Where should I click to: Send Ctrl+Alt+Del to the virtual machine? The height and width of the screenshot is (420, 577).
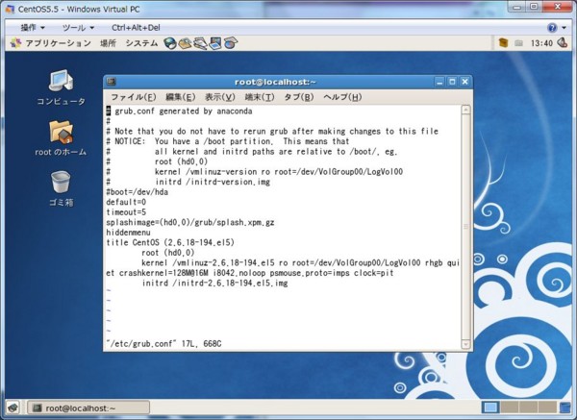pos(136,28)
